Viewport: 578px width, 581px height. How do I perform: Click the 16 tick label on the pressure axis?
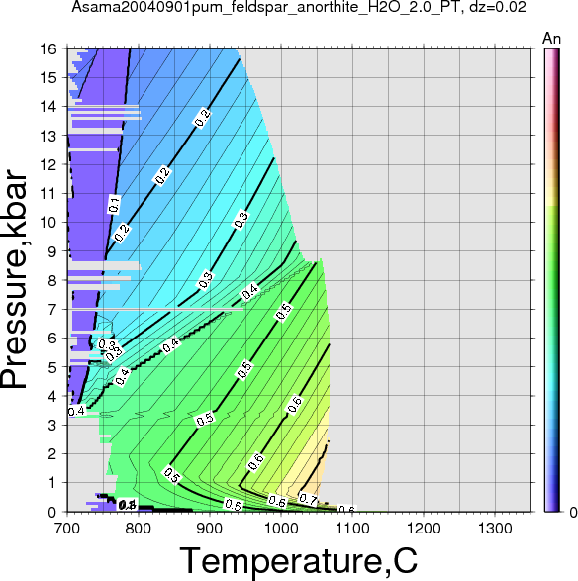pos(48,48)
